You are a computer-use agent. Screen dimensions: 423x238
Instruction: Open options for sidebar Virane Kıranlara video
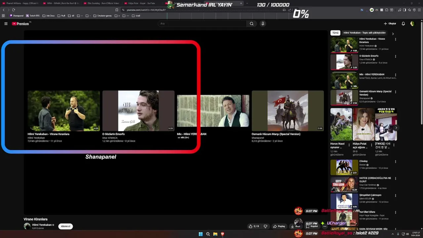(396, 39)
